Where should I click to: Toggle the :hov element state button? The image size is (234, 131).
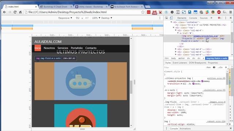coord(208,67)
